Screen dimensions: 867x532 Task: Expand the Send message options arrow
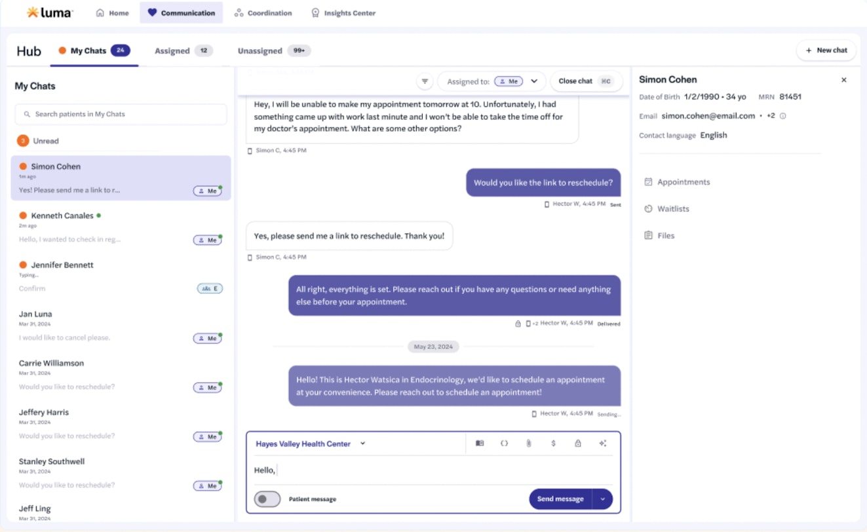click(x=602, y=499)
